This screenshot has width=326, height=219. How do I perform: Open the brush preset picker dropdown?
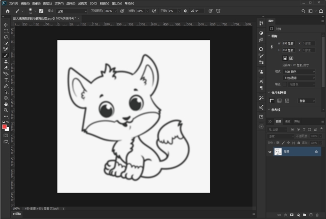[35, 11]
